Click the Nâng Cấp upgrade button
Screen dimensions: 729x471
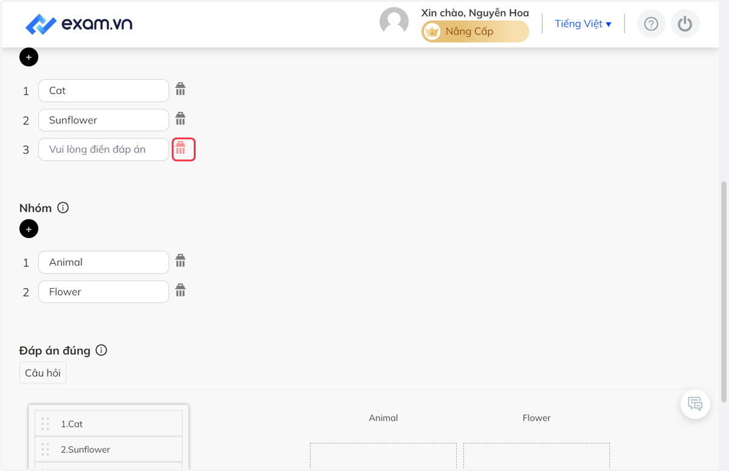coord(476,32)
